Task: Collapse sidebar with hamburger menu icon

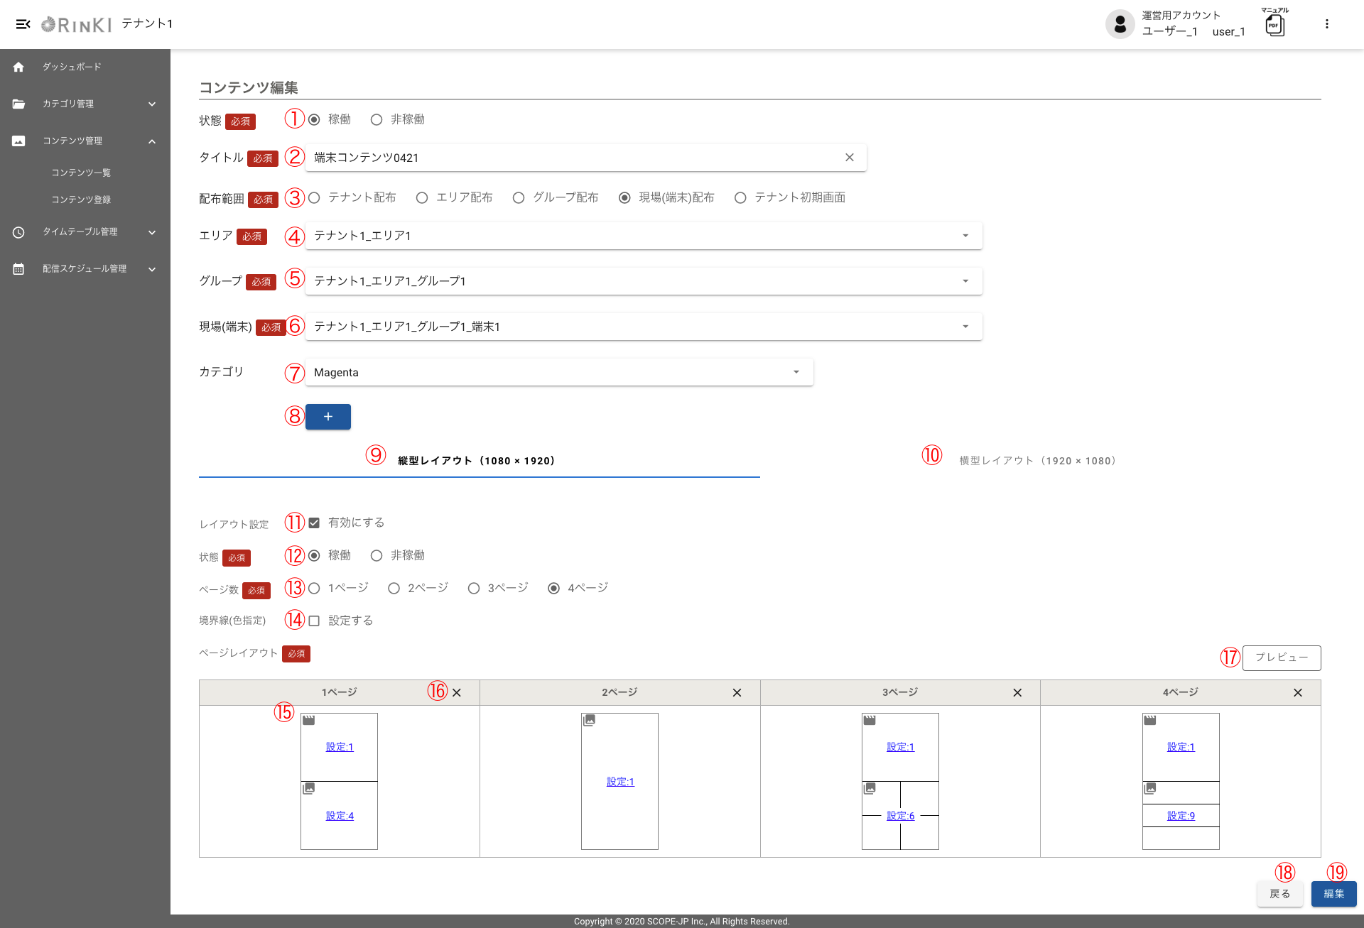Action: pos(23,24)
